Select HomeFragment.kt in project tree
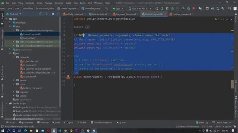Viewport: 238px width, 133px height. click(32, 34)
